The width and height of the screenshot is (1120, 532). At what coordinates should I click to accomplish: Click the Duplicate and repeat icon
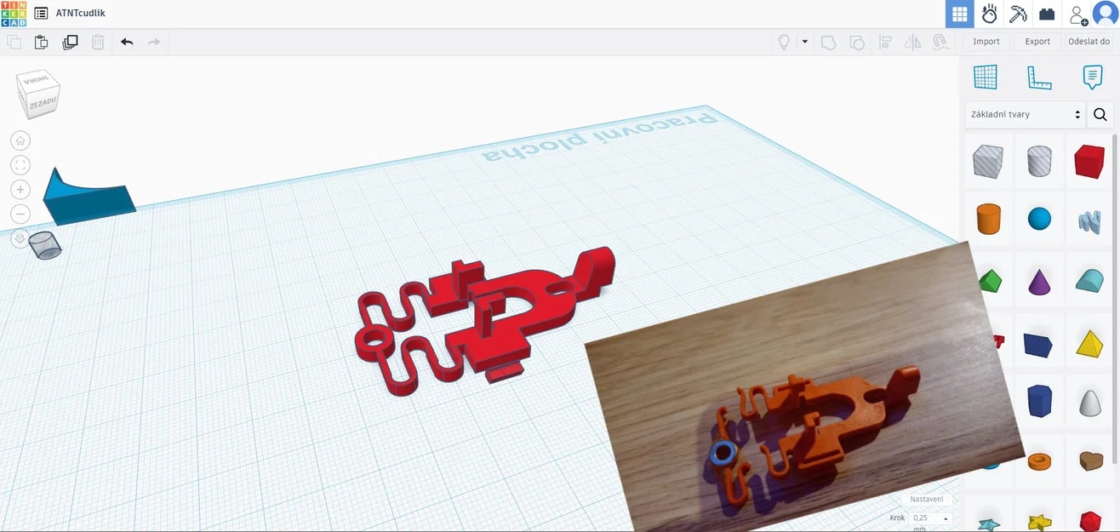point(70,42)
